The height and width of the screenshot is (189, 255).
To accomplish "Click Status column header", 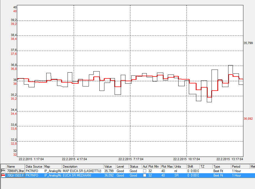I will [135, 167].
